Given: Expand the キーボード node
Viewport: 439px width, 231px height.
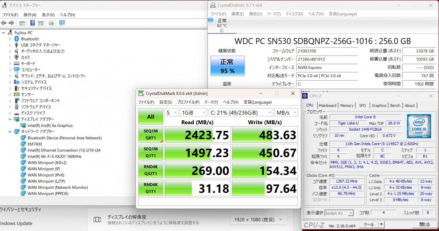Looking at the screenshot, I should point(10,64).
